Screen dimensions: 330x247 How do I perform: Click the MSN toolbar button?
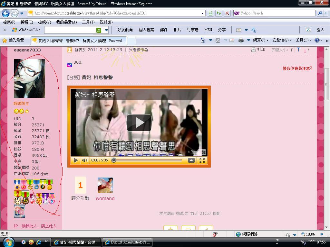(x=208, y=30)
